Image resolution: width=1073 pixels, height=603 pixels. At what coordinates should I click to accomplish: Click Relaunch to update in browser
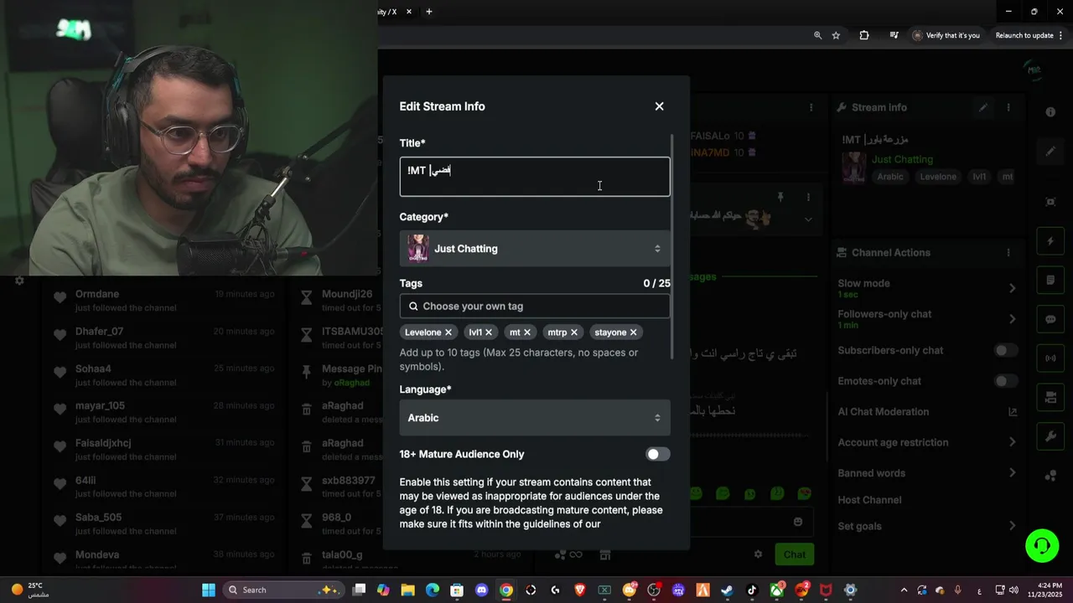[1024, 35]
